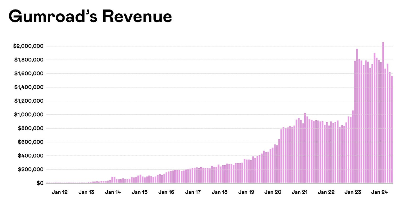Click the $2,000,000 y-axis label
The image size is (405, 205).
tap(28, 46)
